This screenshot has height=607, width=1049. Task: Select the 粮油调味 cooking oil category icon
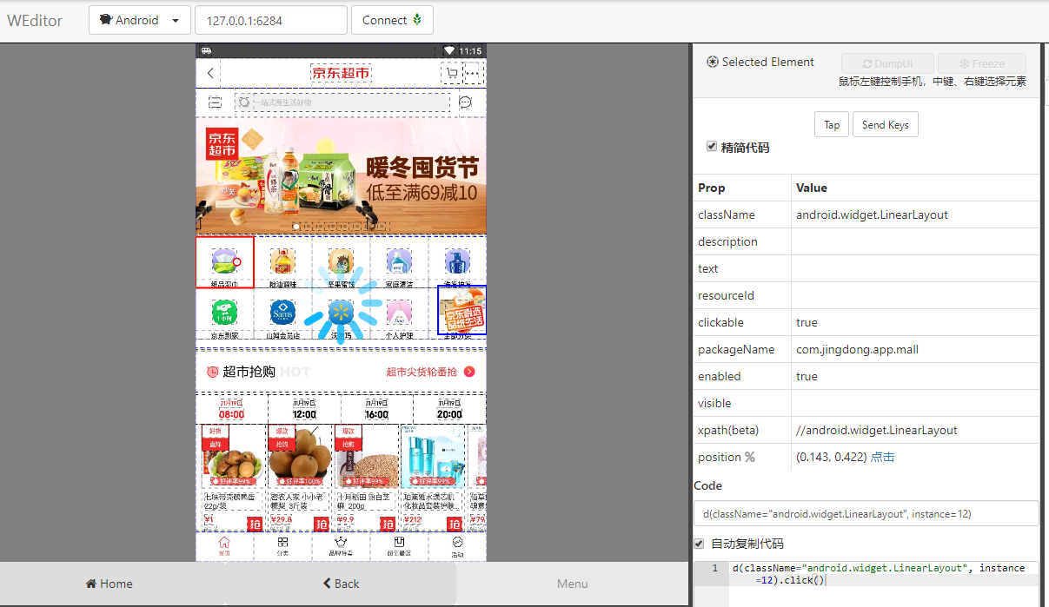282,261
